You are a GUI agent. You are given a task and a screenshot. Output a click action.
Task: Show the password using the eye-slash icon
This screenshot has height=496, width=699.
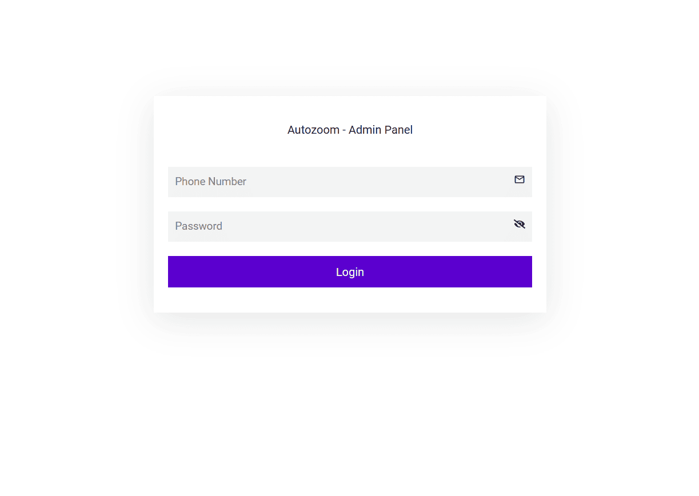tap(519, 224)
